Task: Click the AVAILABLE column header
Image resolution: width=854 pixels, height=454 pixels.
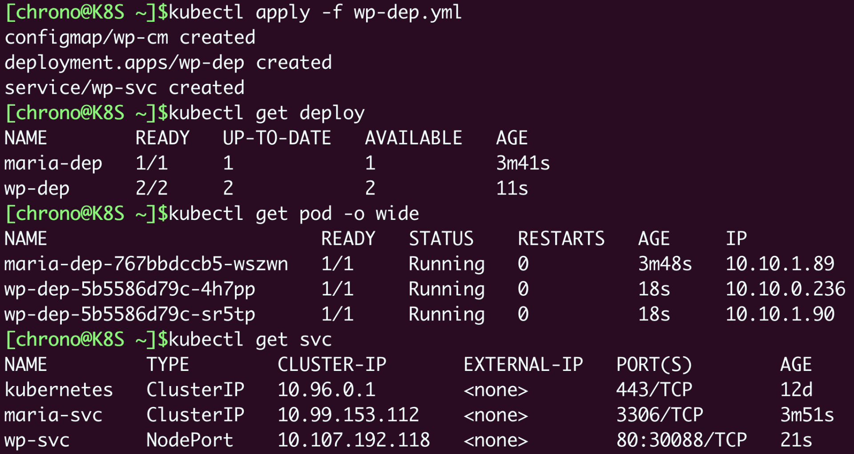Action: pos(413,138)
